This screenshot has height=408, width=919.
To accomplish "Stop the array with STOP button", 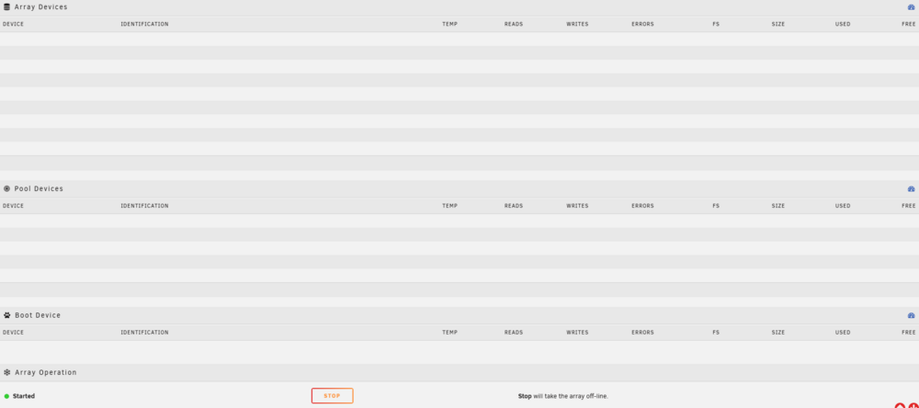I will point(333,396).
